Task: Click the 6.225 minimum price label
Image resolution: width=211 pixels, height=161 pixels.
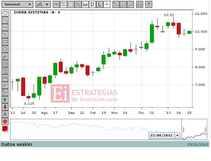Action: pyautogui.click(x=29, y=104)
